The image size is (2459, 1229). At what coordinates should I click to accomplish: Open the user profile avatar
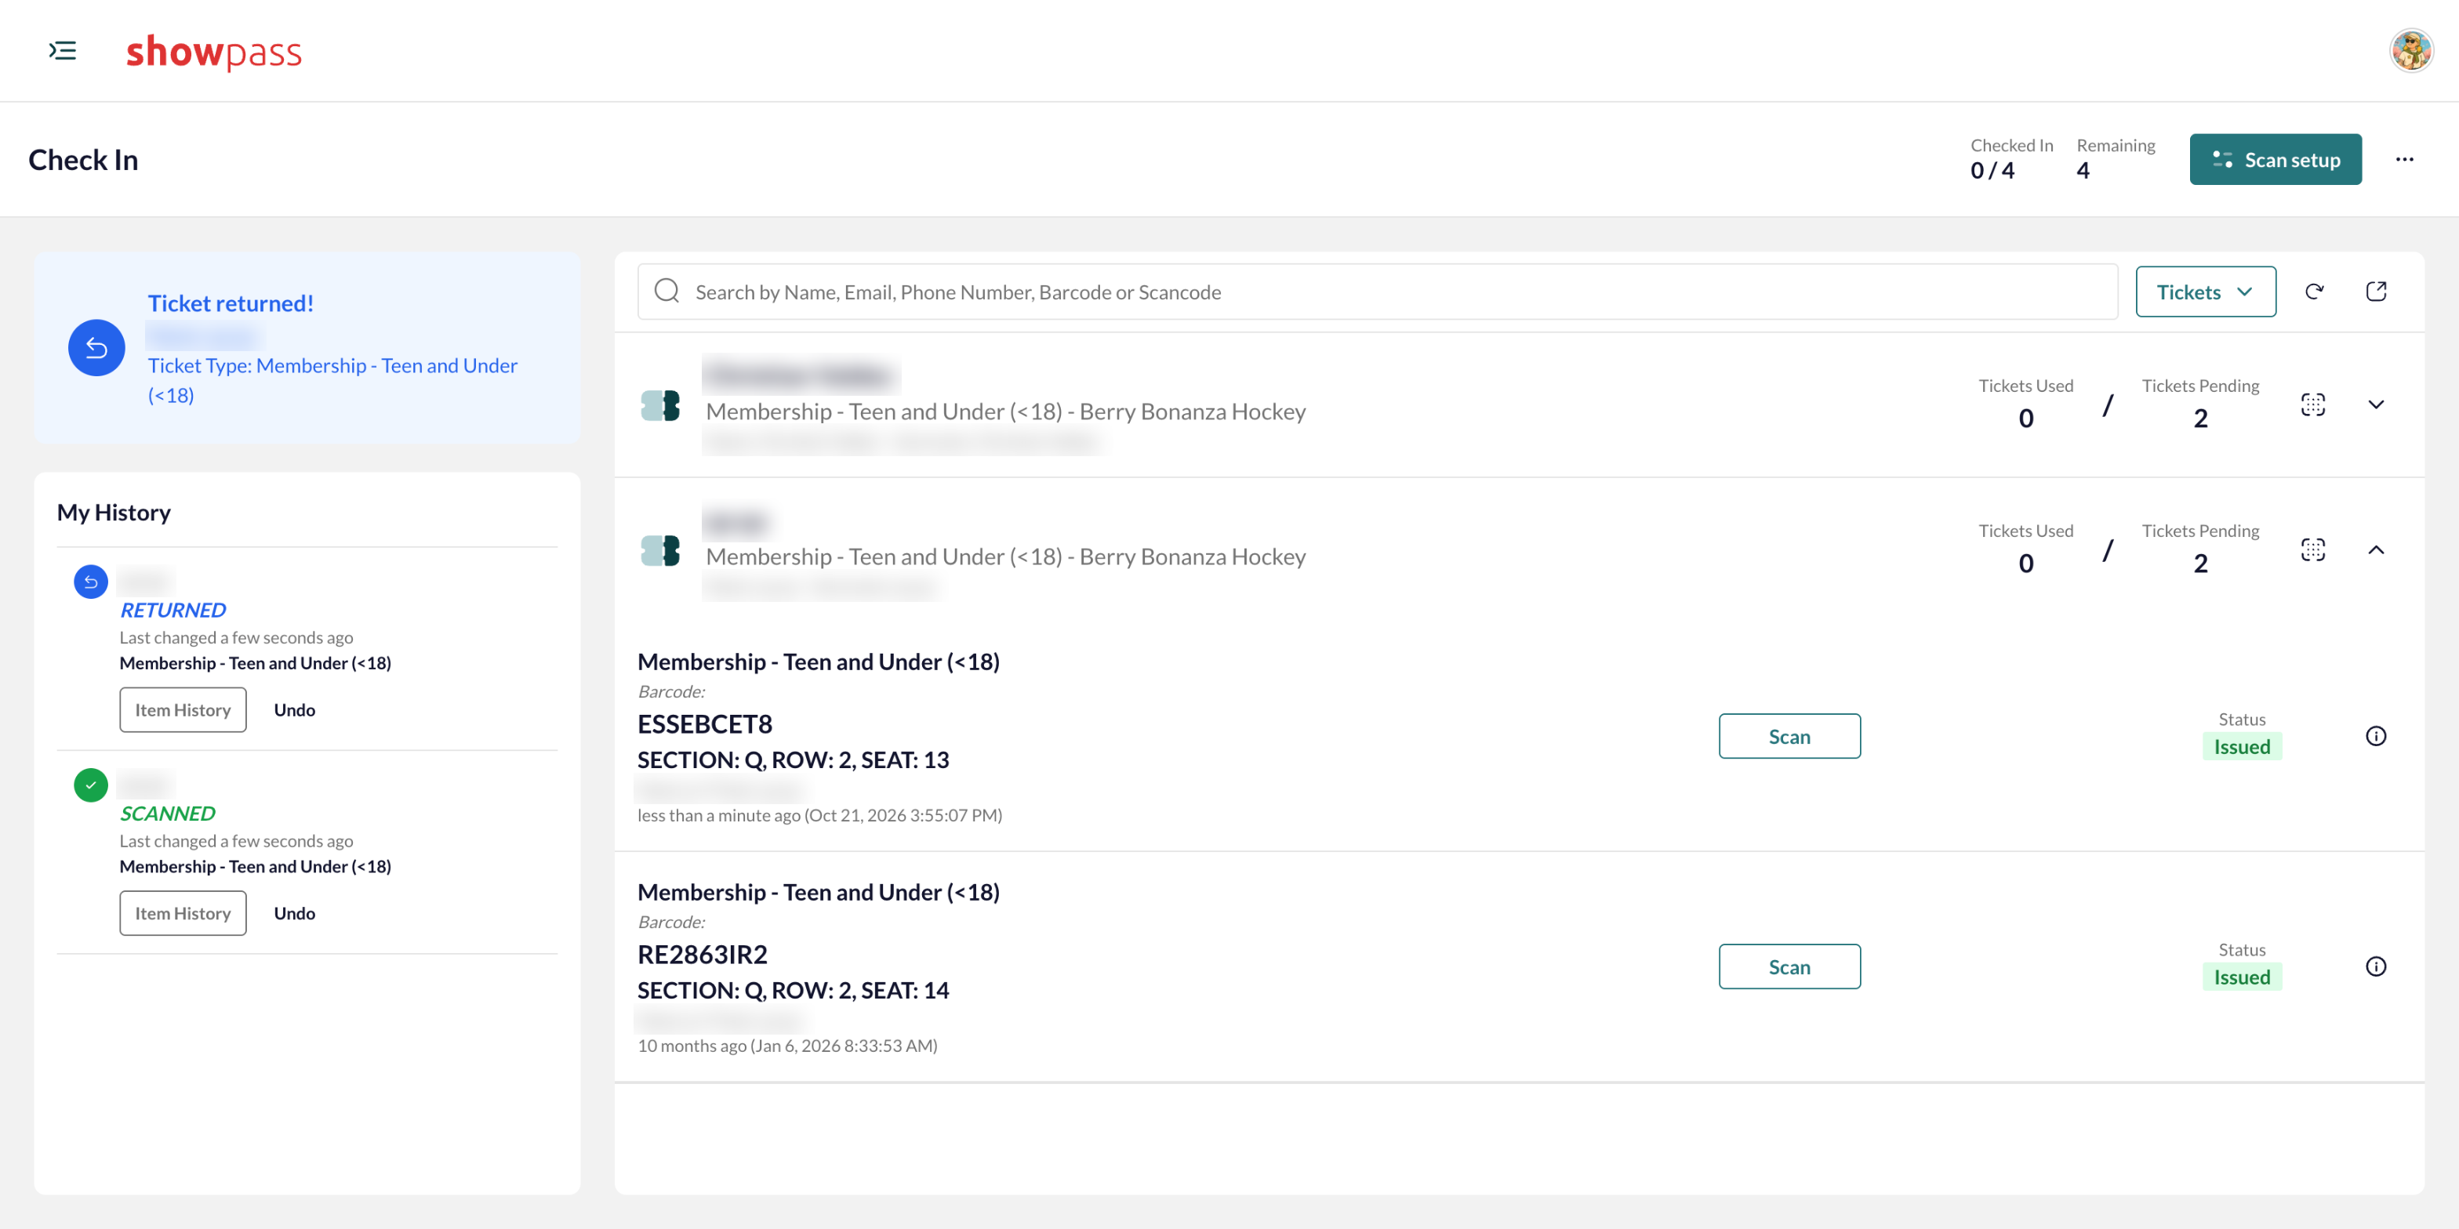coord(2410,51)
